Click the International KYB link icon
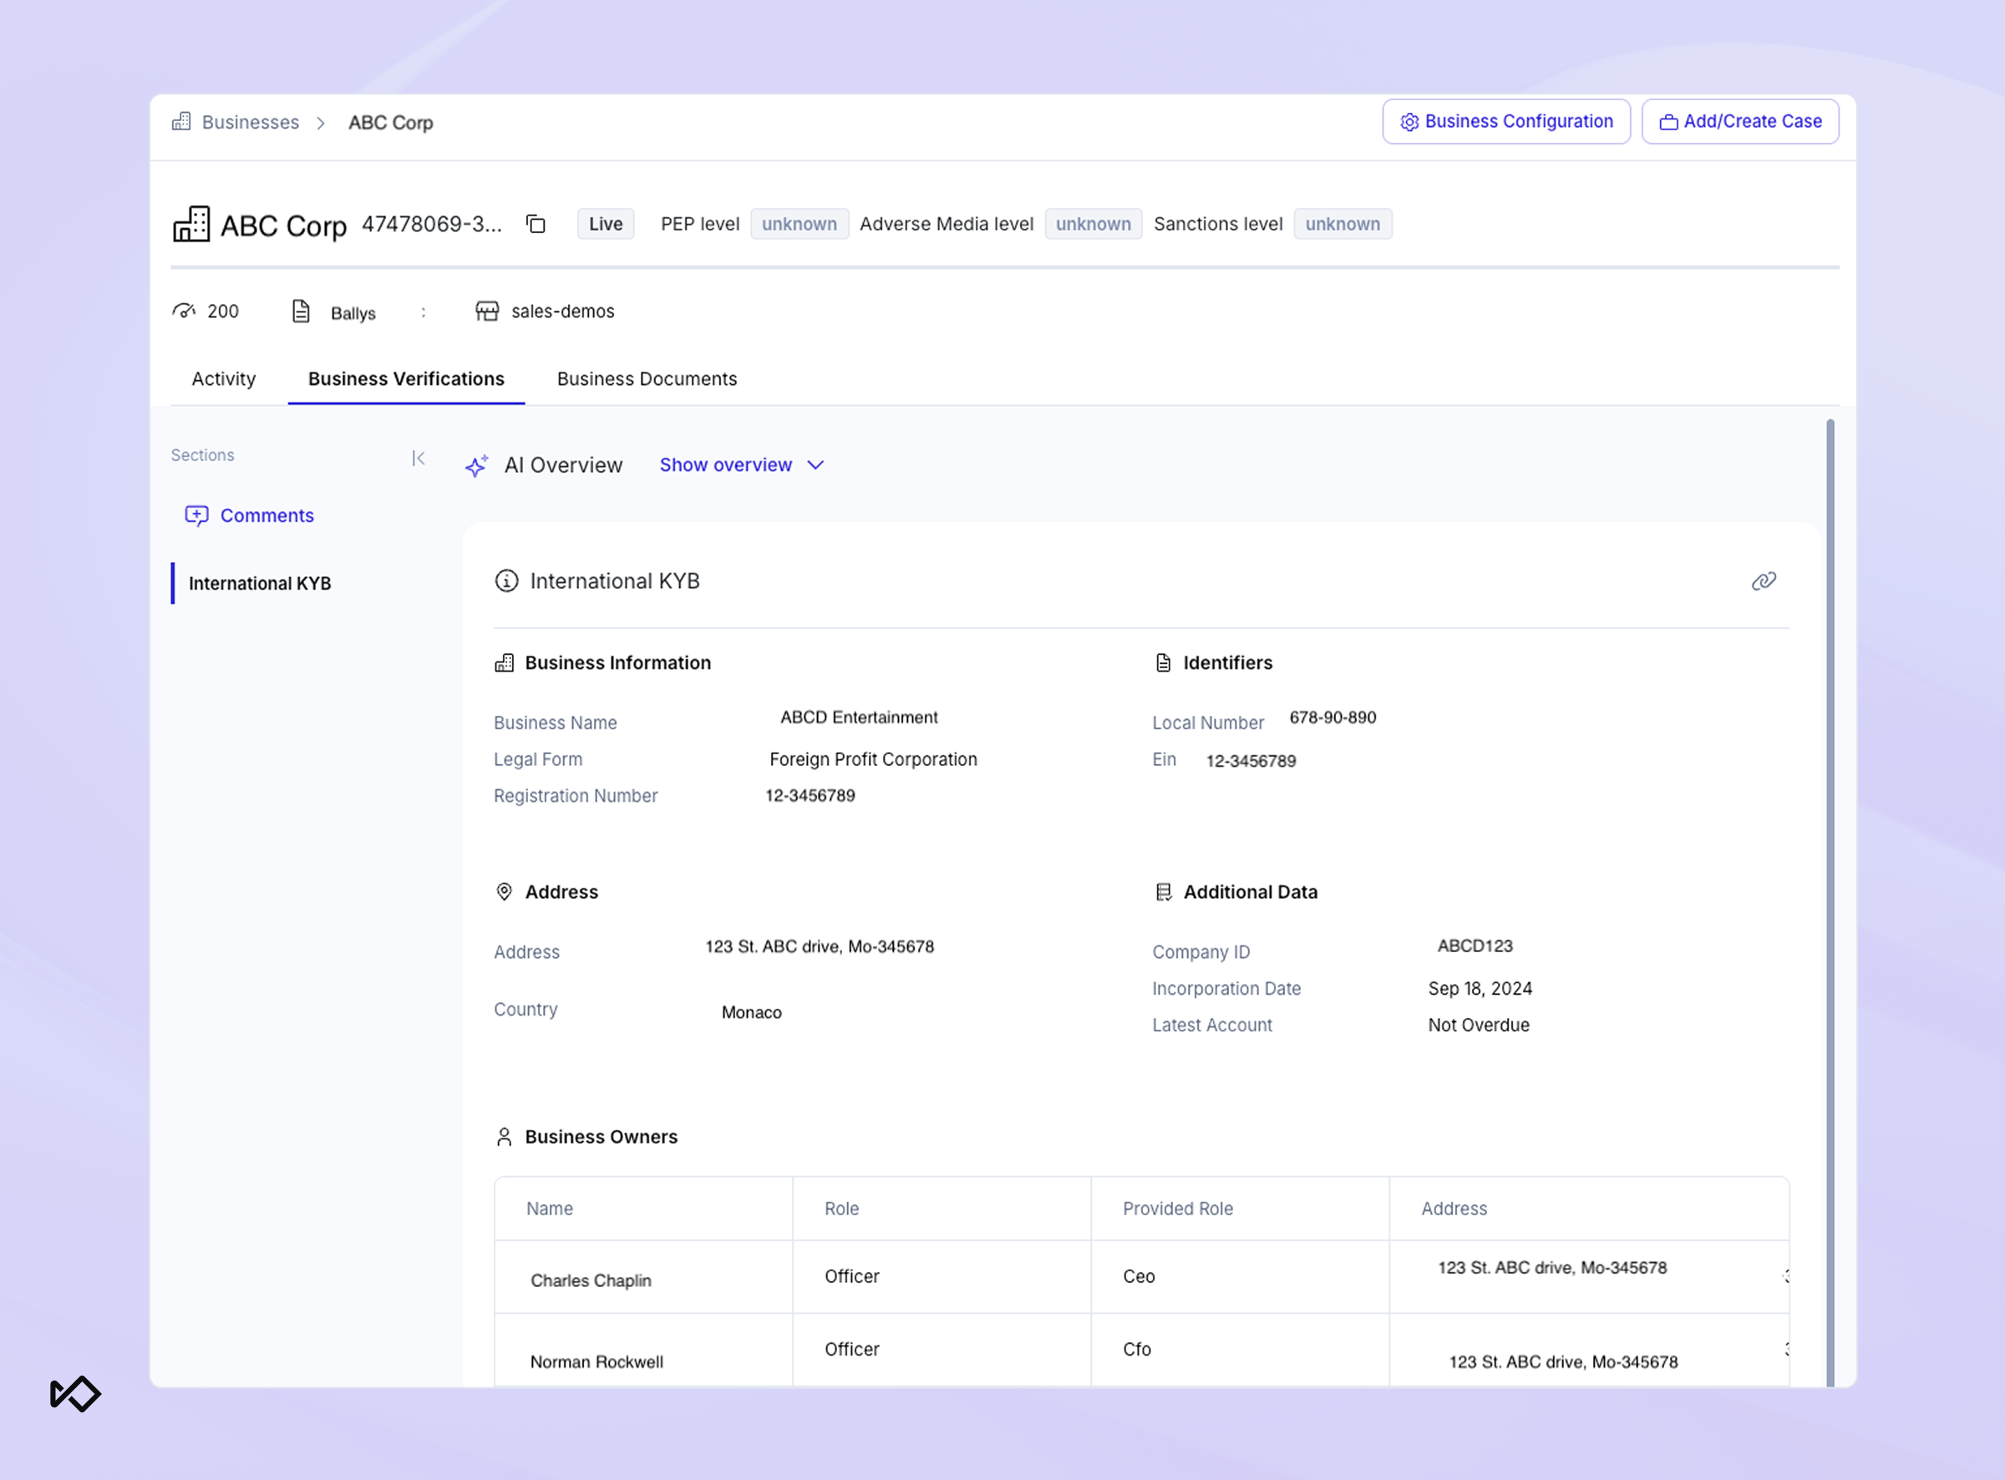Image resolution: width=2005 pixels, height=1480 pixels. pyautogui.click(x=1763, y=581)
